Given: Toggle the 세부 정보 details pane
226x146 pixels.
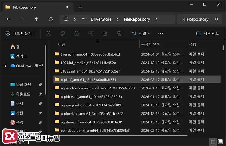Looking at the screenshot, I should coord(208,34).
